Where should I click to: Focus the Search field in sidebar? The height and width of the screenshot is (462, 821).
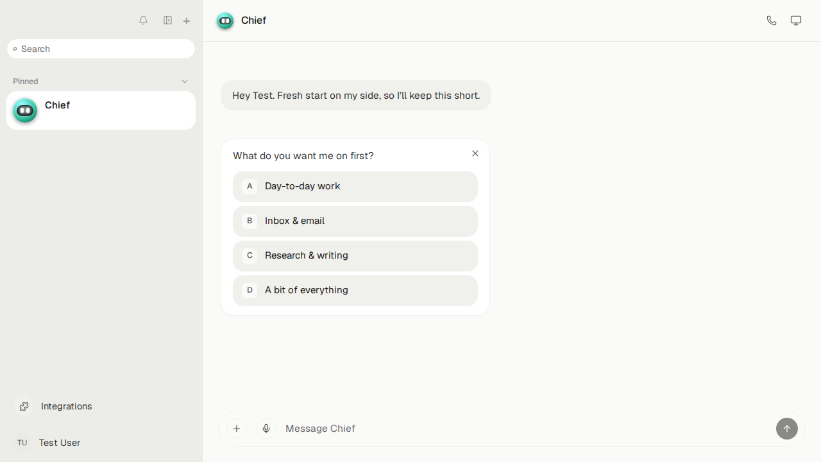(x=101, y=49)
